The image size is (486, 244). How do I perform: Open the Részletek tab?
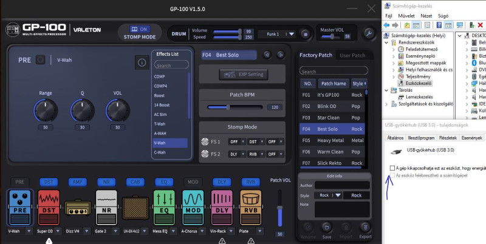point(448,138)
